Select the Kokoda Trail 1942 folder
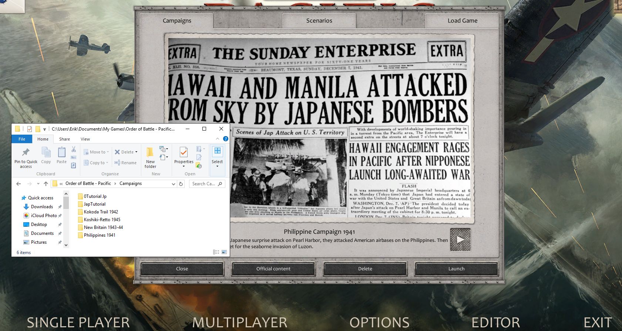Viewport: 622px width, 331px height. tap(98, 212)
